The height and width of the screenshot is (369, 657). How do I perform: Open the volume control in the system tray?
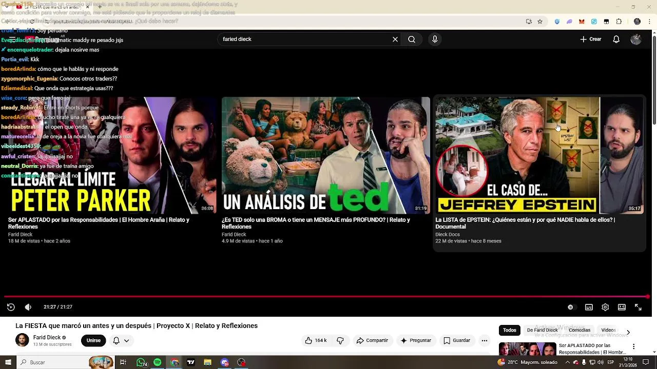(601, 362)
